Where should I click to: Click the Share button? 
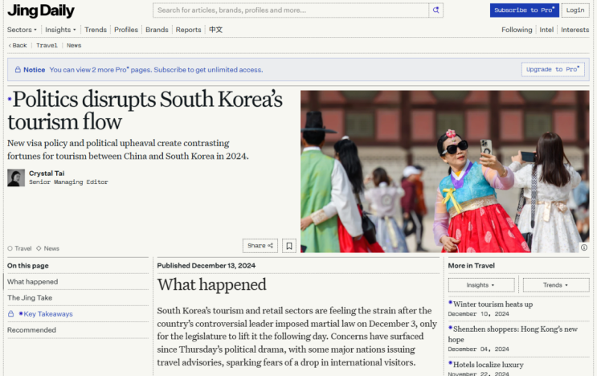(260, 246)
